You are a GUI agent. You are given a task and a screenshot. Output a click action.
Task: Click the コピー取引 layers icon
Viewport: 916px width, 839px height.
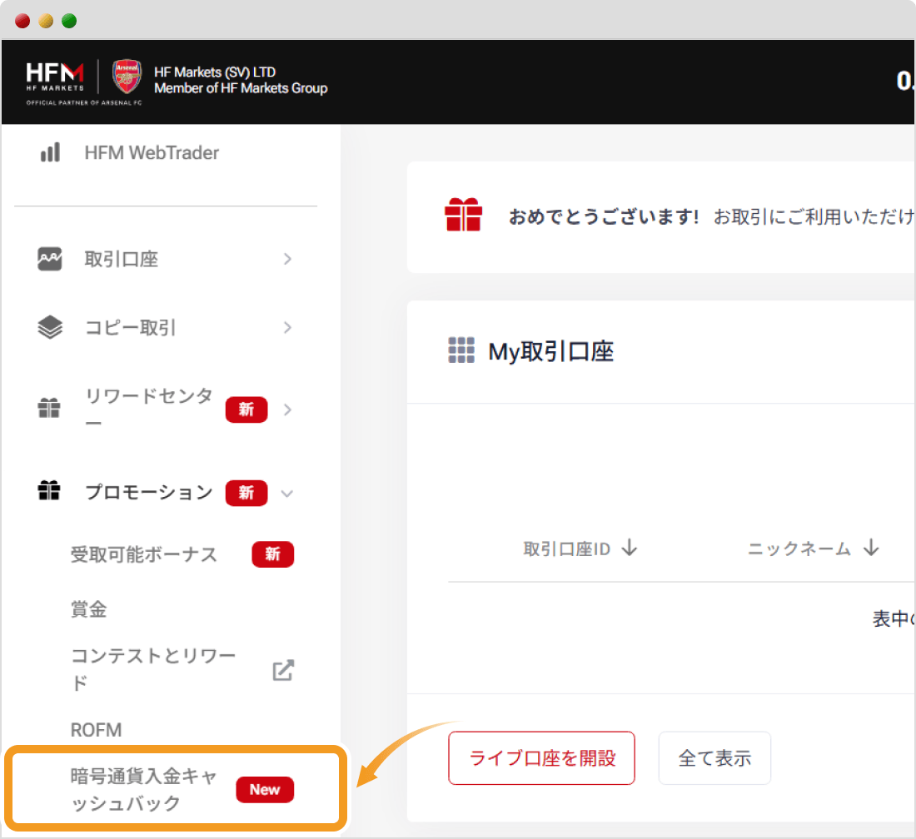[x=50, y=328]
